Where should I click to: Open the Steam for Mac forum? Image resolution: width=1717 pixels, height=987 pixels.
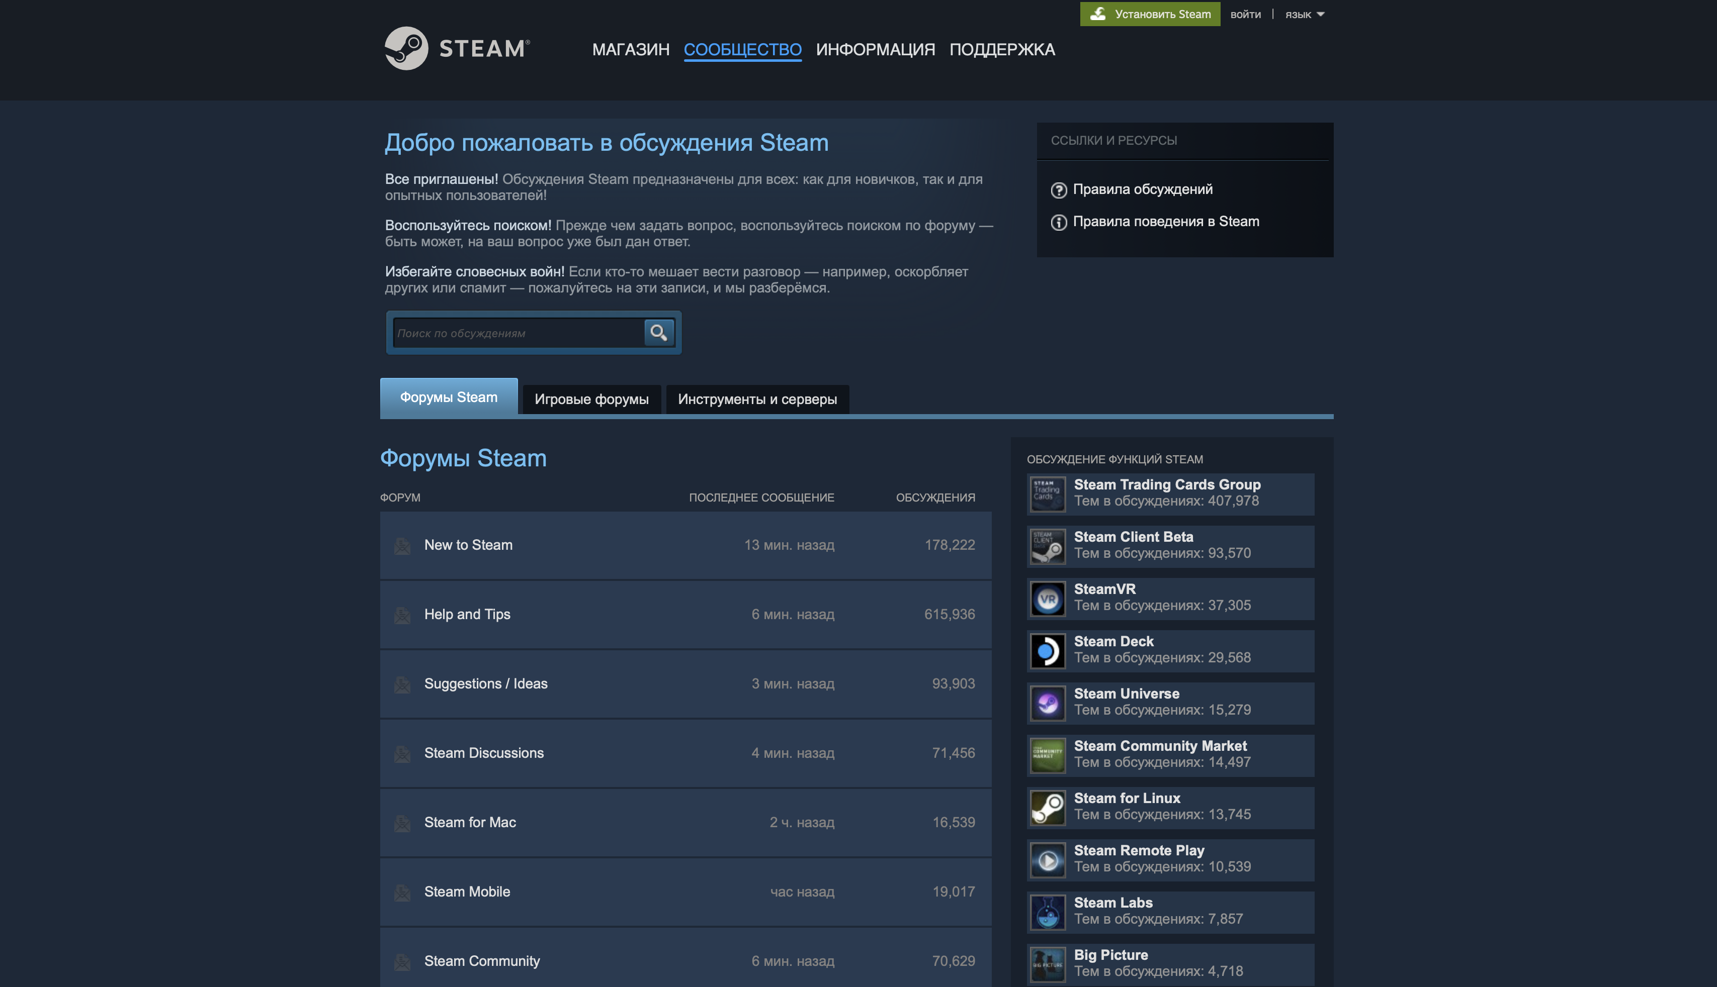(685, 822)
